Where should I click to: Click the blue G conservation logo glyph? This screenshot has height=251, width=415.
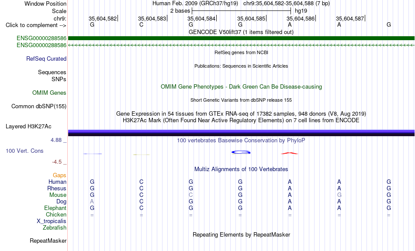click(x=241, y=152)
